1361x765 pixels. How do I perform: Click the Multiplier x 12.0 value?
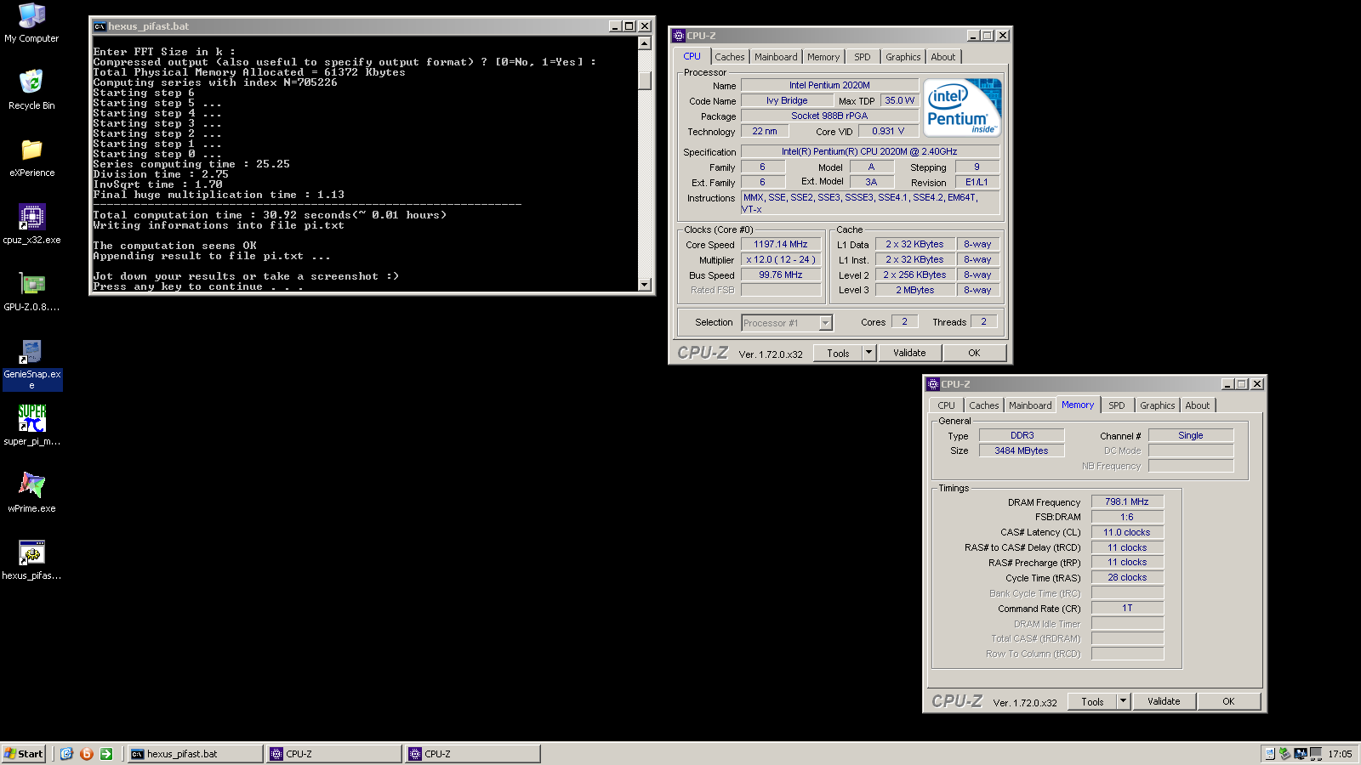pyautogui.click(x=781, y=260)
